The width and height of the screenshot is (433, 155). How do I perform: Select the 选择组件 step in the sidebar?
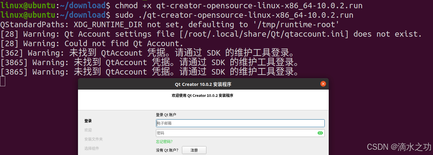[92, 149]
